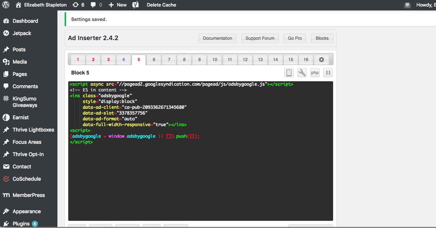The image size is (436, 228).
Task: Switch to block tab 10
Action: [215, 60]
